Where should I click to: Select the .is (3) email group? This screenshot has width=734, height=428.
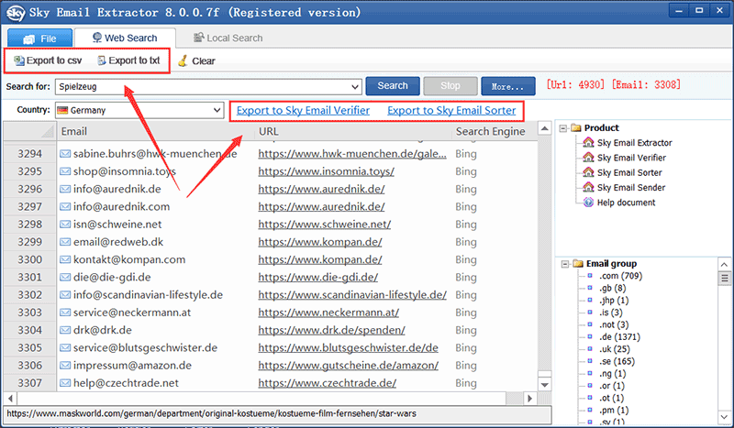click(610, 313)
